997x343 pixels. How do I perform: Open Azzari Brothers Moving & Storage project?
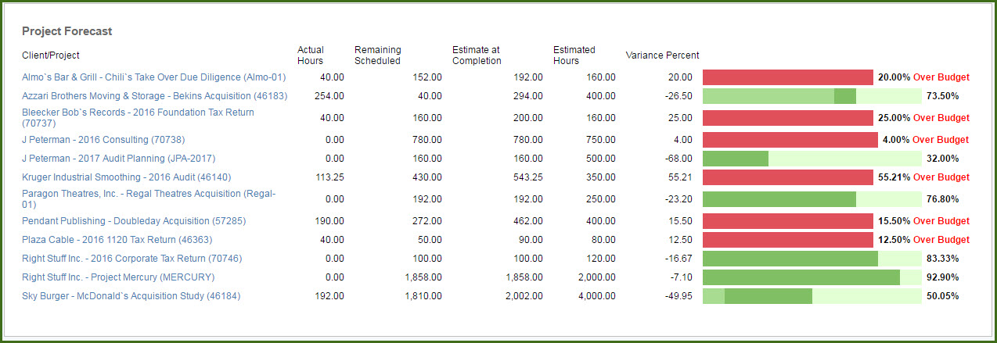pos(155,96)
